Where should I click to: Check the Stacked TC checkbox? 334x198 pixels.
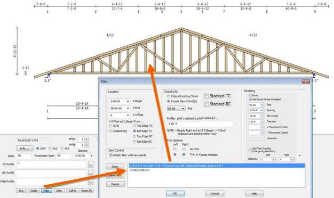(206, 96)
